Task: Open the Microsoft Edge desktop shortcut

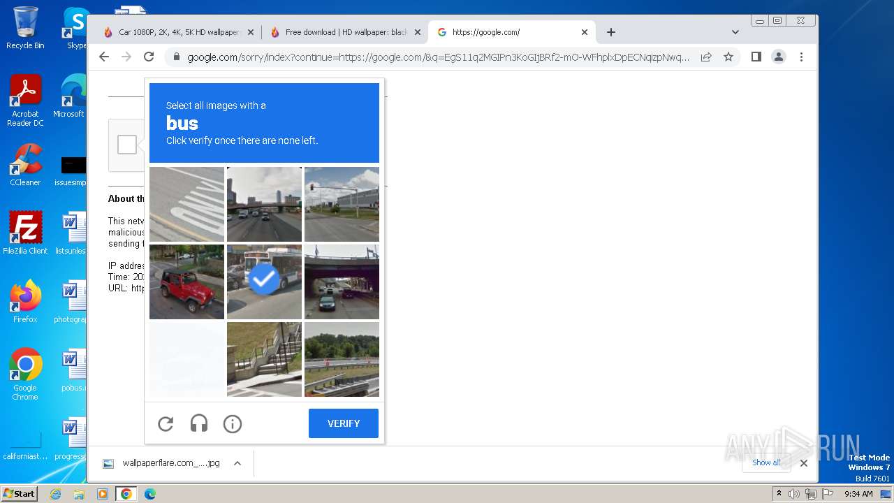Action: coord(70,96)
